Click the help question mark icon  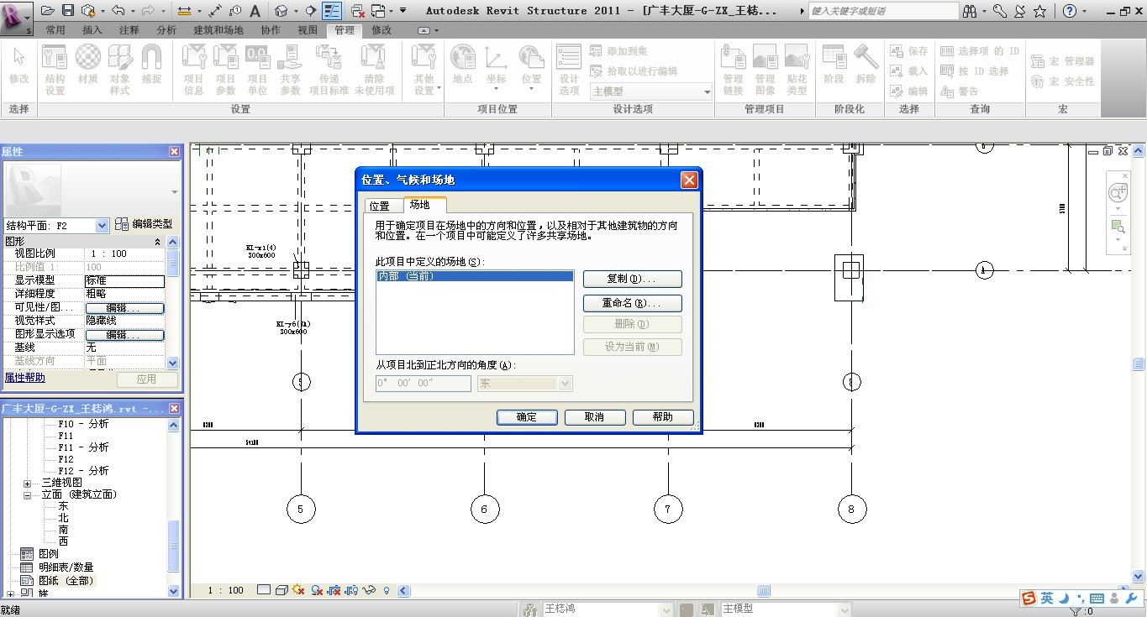click(1069, 11)
